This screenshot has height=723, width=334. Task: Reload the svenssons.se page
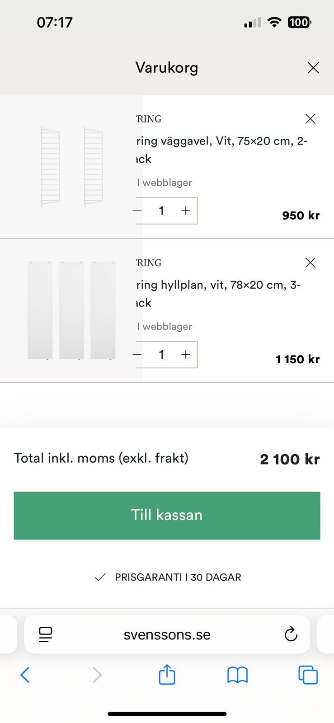[291, 634]
